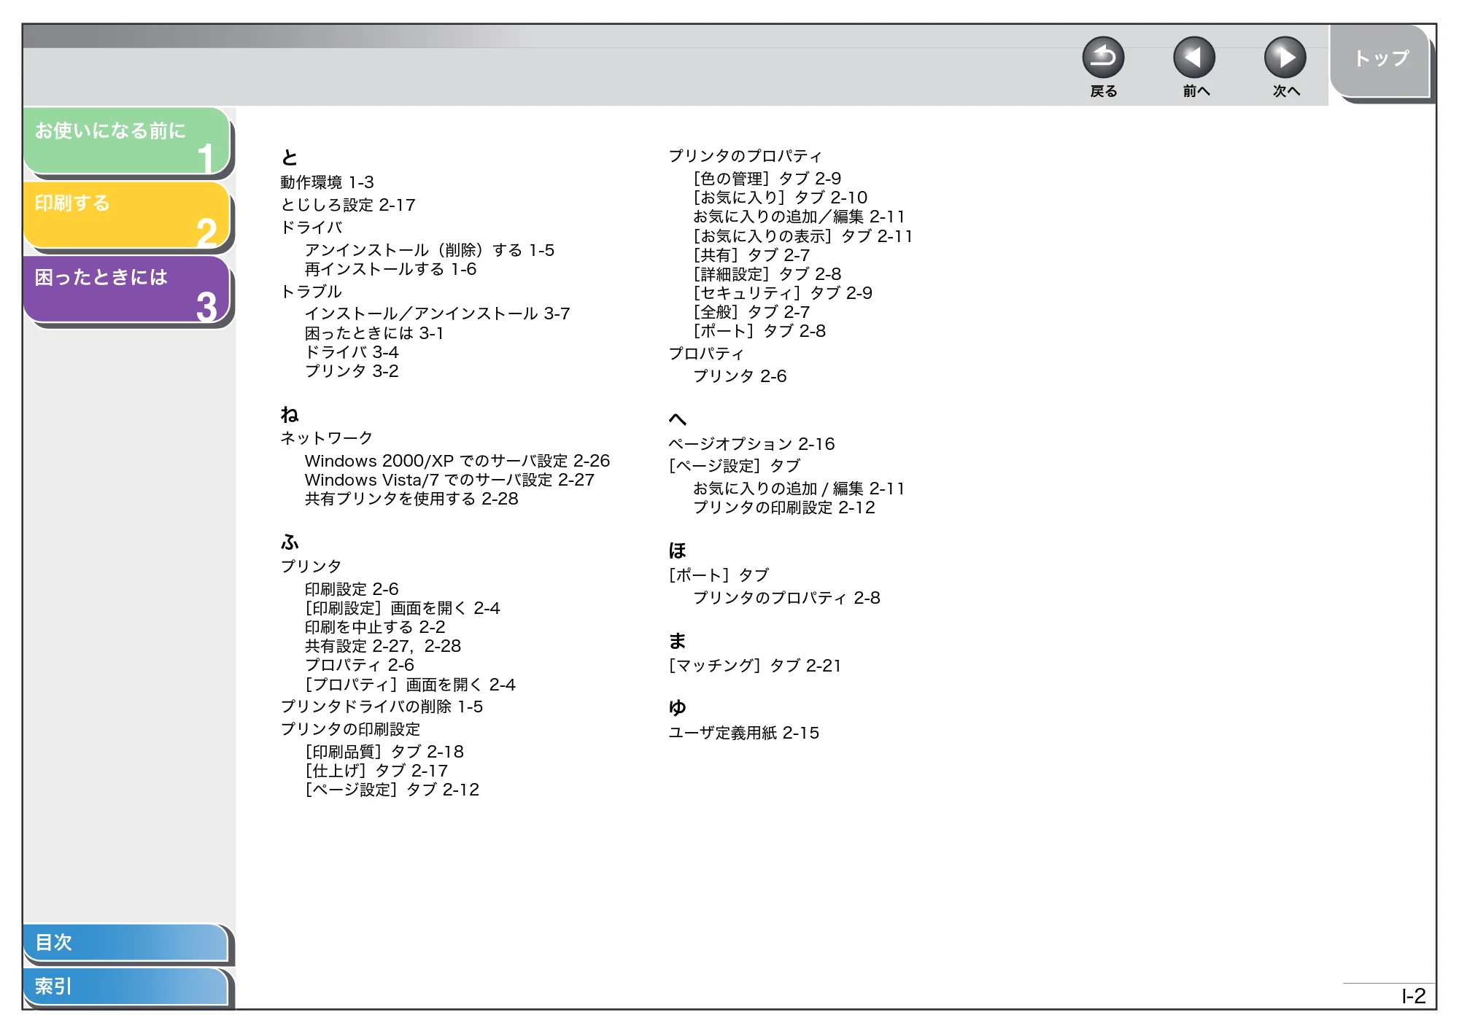Click [印刷品質] タブ 2-18 entry

point(384,752)
